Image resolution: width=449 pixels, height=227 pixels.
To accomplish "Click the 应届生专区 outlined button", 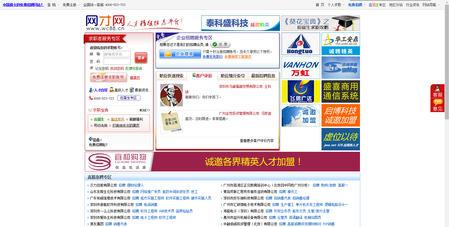I will click(x=129, y=98).
